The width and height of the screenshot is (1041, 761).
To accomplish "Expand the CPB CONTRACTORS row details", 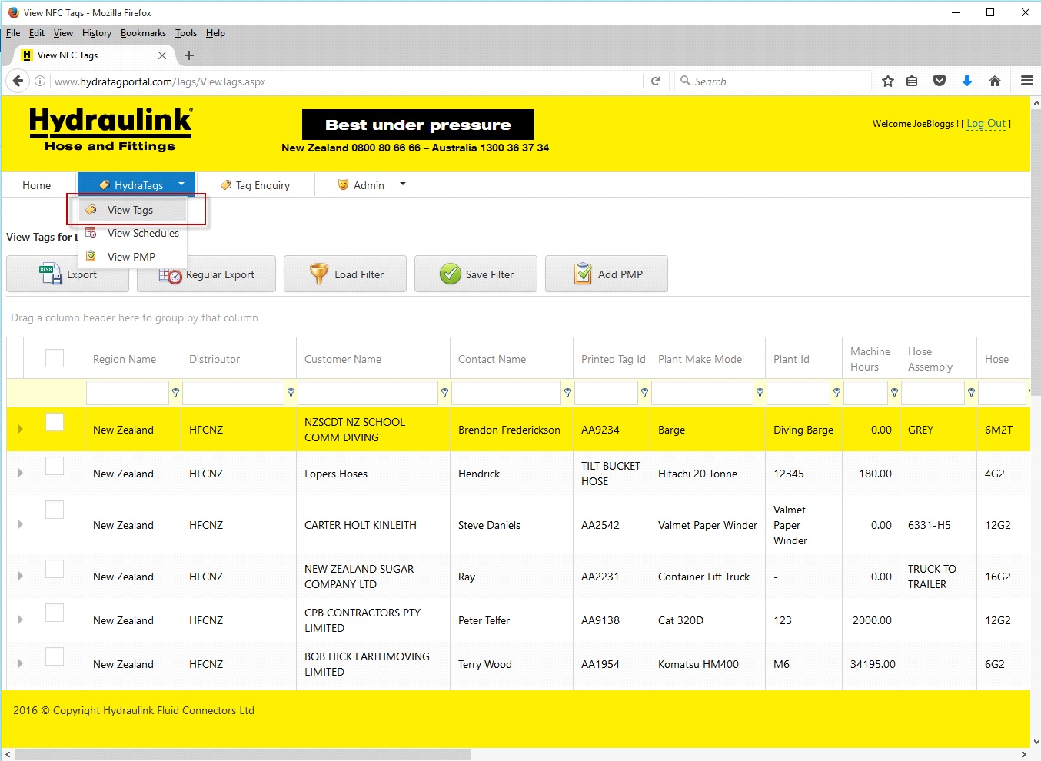I will [x=20, y=620].
